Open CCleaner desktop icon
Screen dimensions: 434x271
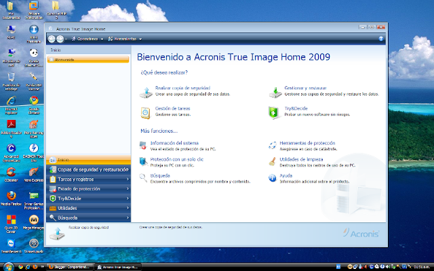[11, 175]
